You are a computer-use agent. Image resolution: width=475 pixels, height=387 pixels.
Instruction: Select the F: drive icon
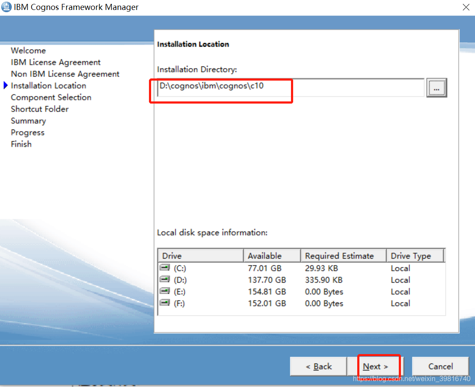coord(165,302)
